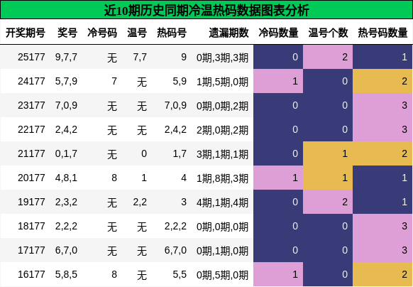Select the 热号码数量 column header
Viewport: 413px width, 287px height.
pos(382,33)
